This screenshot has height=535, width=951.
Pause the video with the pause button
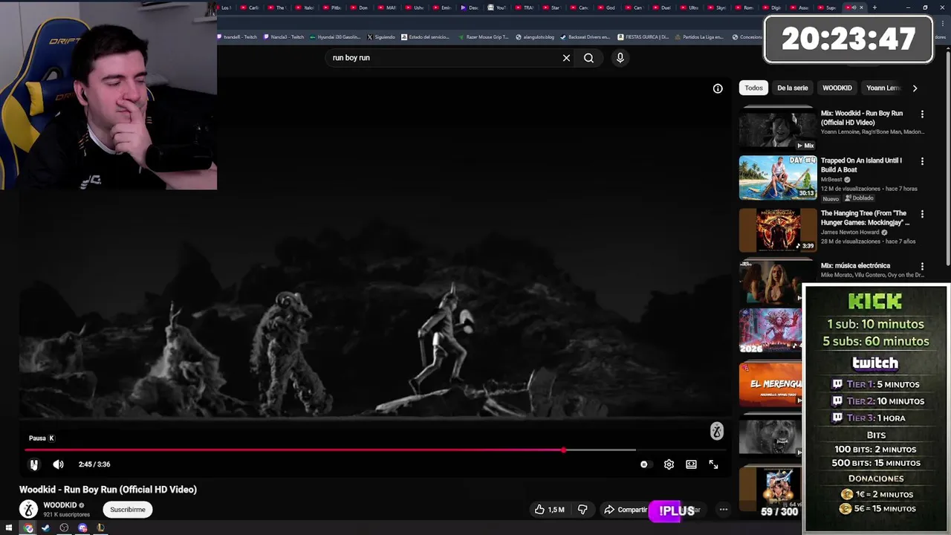[33, 464]
